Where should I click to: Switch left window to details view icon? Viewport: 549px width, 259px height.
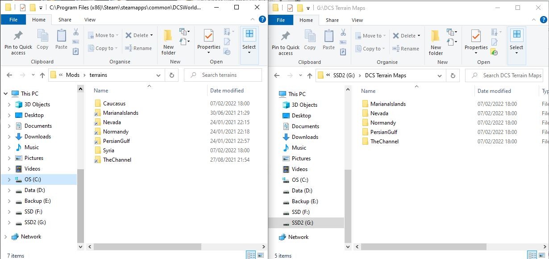(251, 255)
